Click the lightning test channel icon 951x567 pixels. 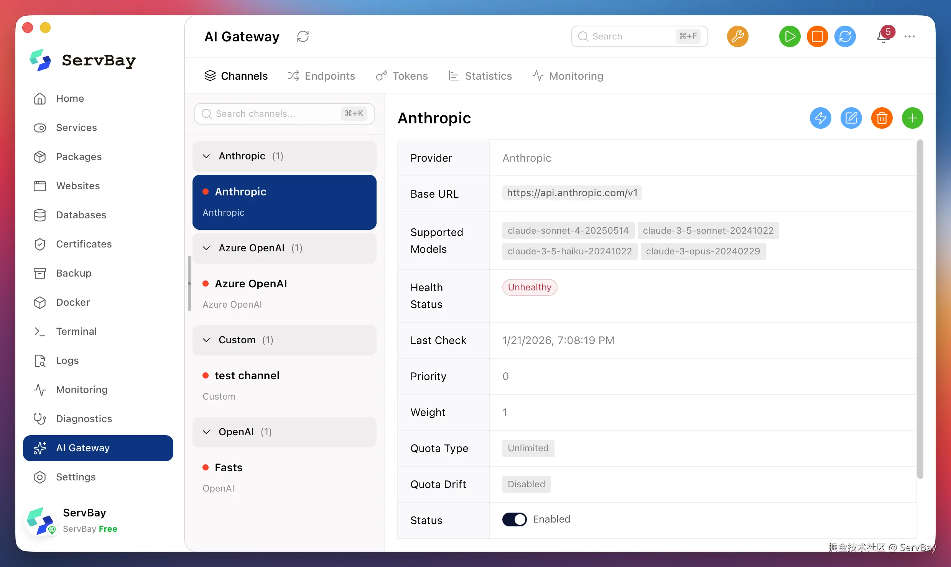pos(820,118)
